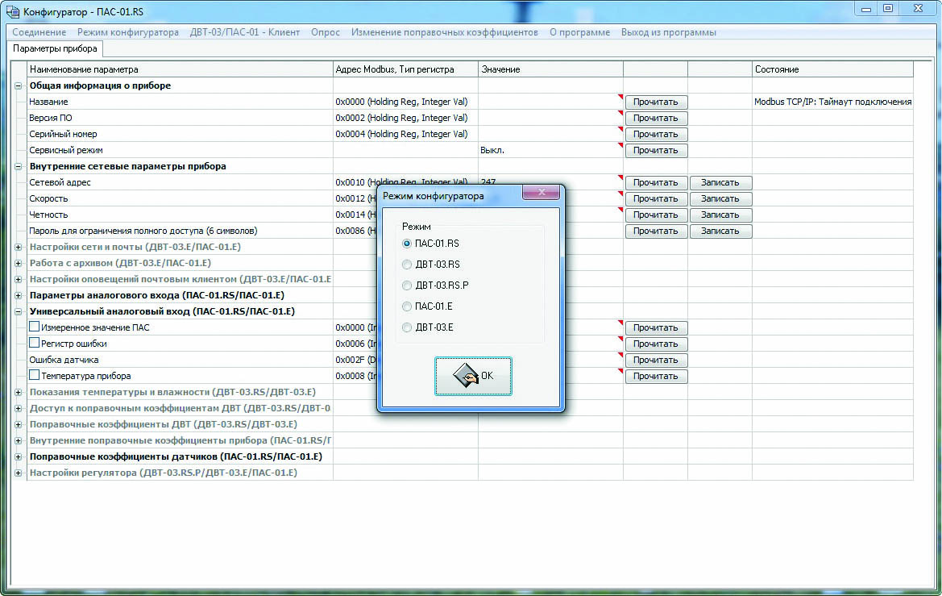Viewport: 942px width, 596px height.
Task: Tick the Температура прибора checkbox
Action: click(35, 376)
